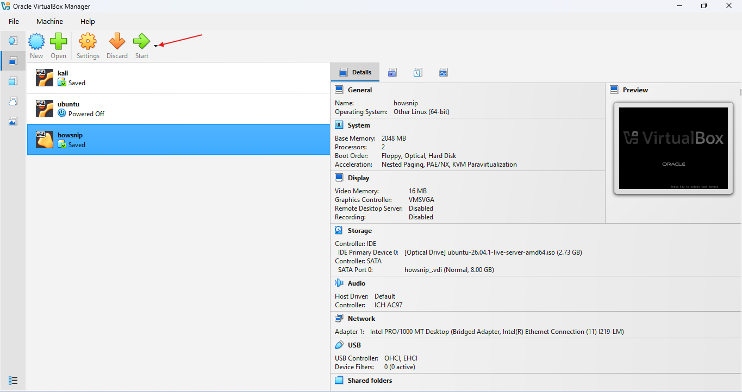742x392 pixels.
Task: Click the Audio Controller value ICH AC97
Action: point(389,305)
